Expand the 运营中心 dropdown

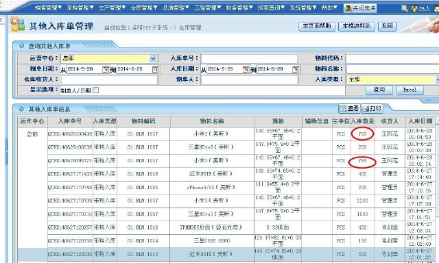coord(153,58)
